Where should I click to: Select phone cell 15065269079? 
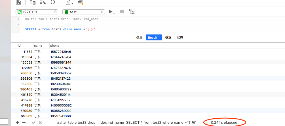61,111
